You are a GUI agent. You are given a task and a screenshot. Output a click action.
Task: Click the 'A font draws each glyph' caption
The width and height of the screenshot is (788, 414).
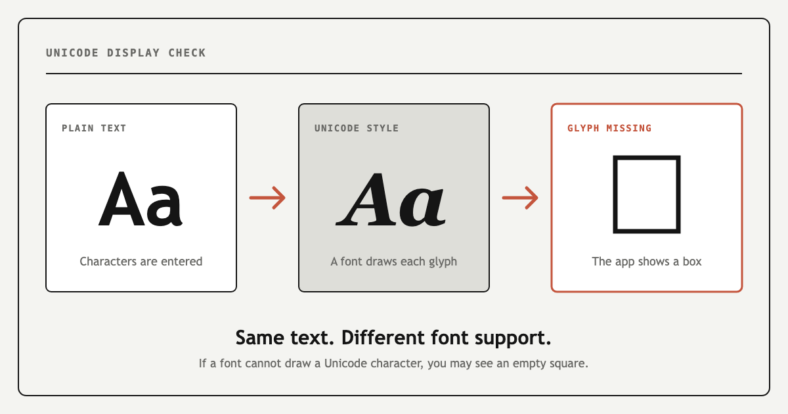[394, 262]
